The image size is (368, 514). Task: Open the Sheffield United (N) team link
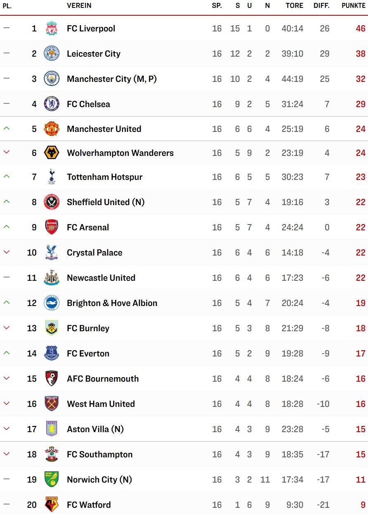point(106,202)
